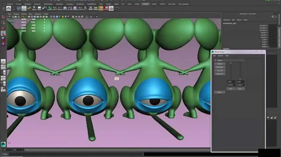
Task: Open the General shelf tab
Action: (10, 4)
